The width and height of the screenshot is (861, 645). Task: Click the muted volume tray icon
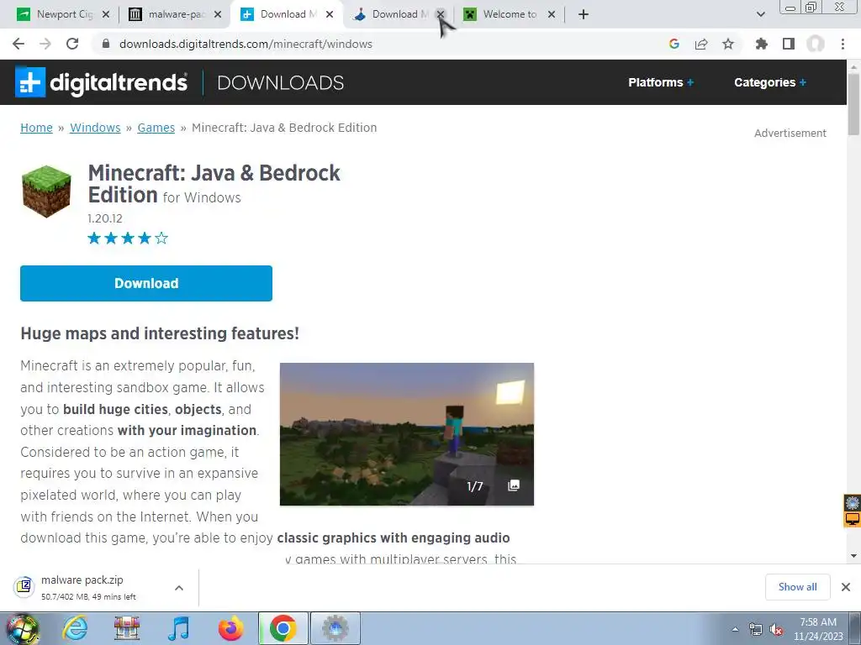pos(776,630)
